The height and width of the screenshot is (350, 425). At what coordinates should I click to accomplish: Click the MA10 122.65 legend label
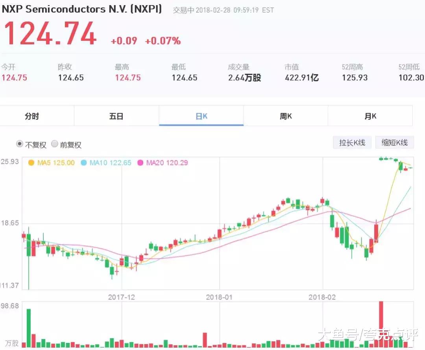coord(110,163)
